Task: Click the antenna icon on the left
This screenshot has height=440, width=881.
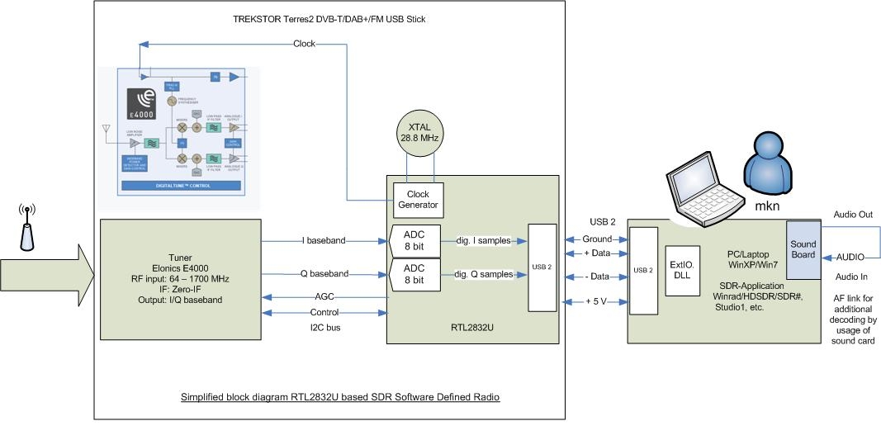Action: (x=26, y=227)
